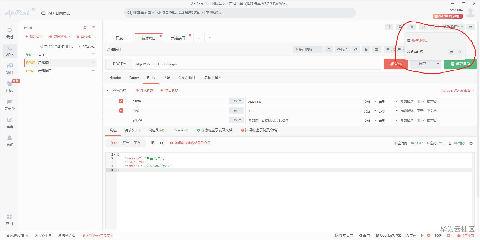This screenshot has height=240, width=480.
Task: Uncheck the pwd parameter checkbox
Action: pyautogui.click(x=121, y=110)
